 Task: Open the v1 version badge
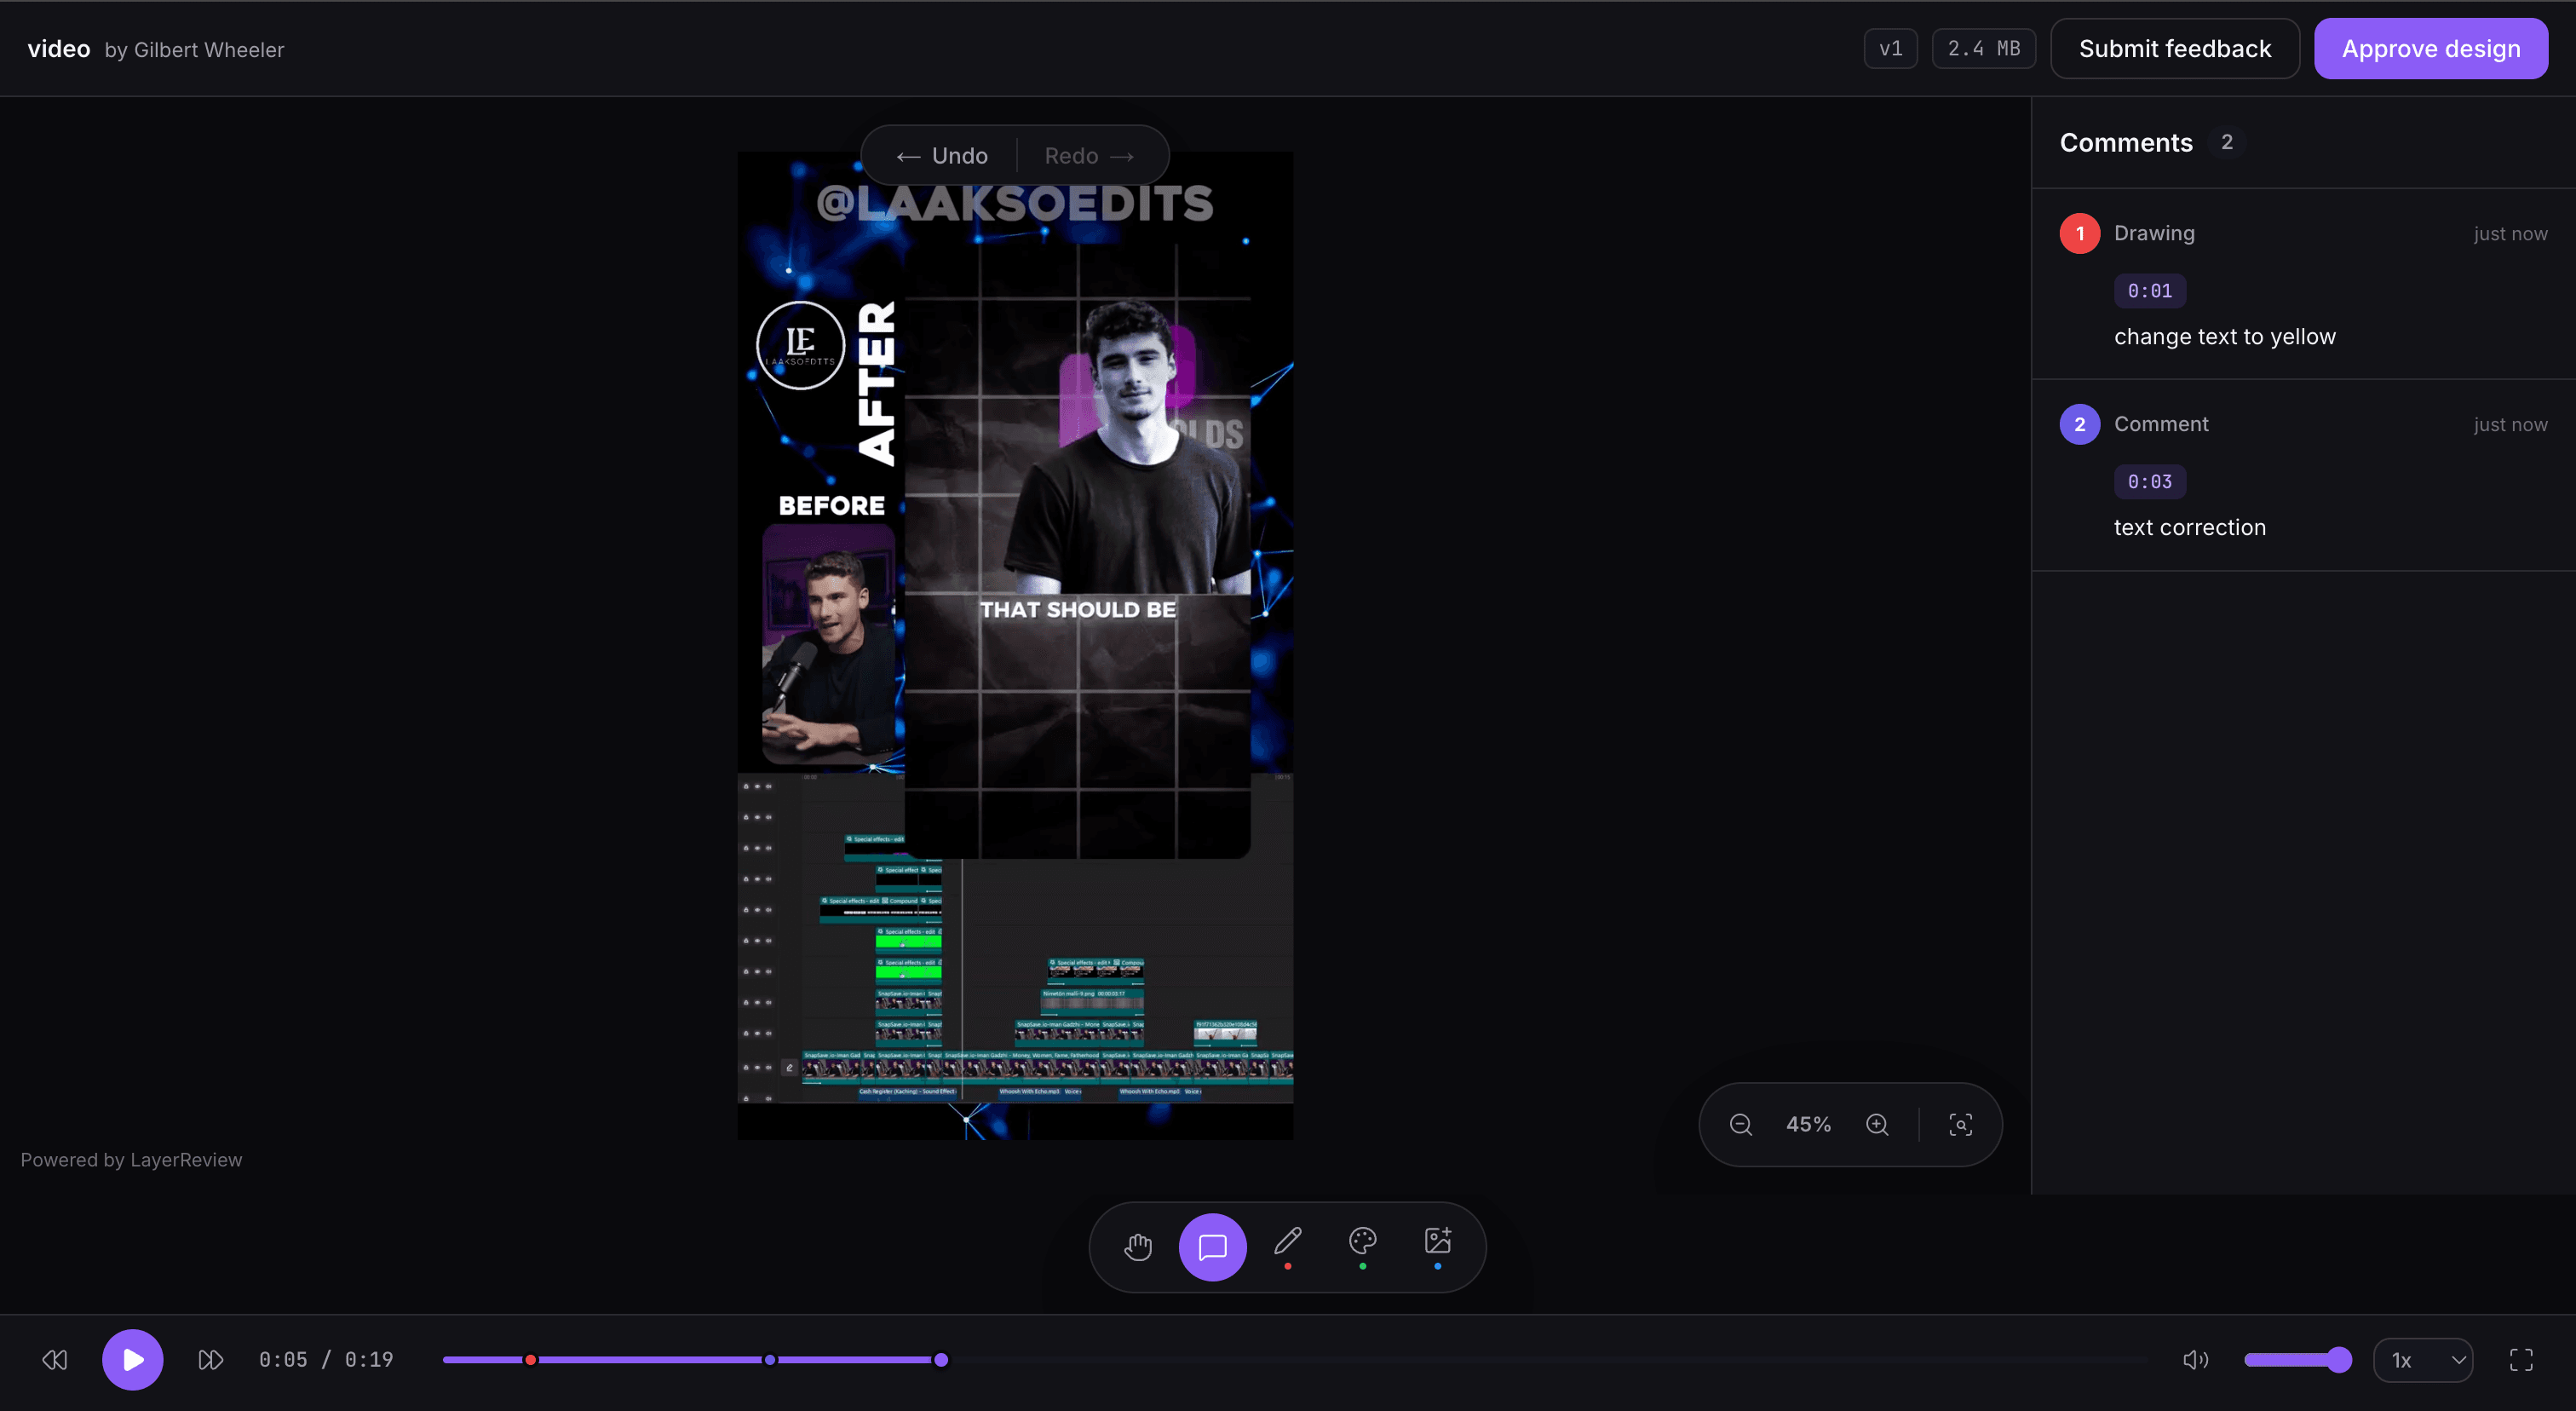pyautogui.click(x=1890, y=48)
